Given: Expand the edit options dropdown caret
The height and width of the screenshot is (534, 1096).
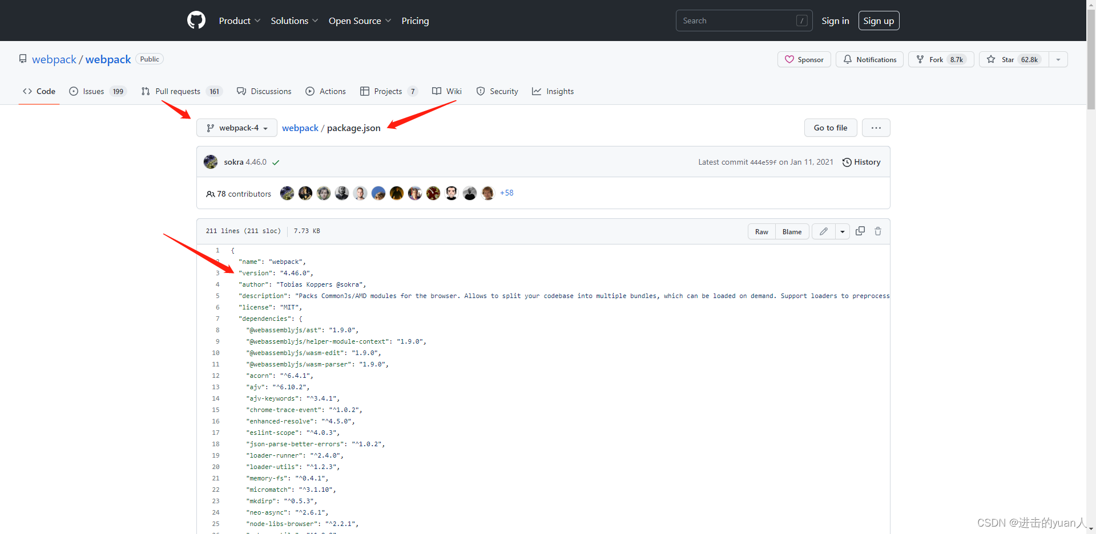Looking at the screenshot, I should 843,231.
